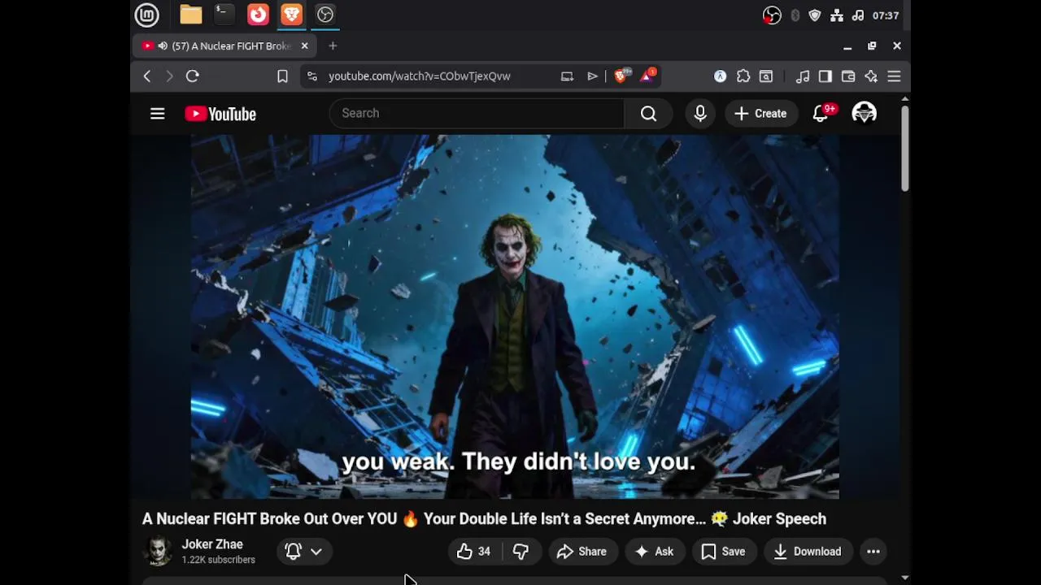Toggle the browser sidebar panel
The image size is (1041, 585).
click(x=825, y=76)
